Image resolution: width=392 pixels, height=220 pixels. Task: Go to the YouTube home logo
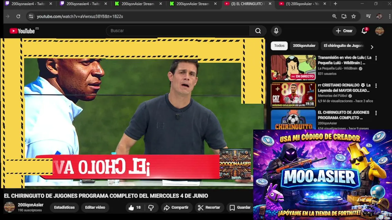22,31
